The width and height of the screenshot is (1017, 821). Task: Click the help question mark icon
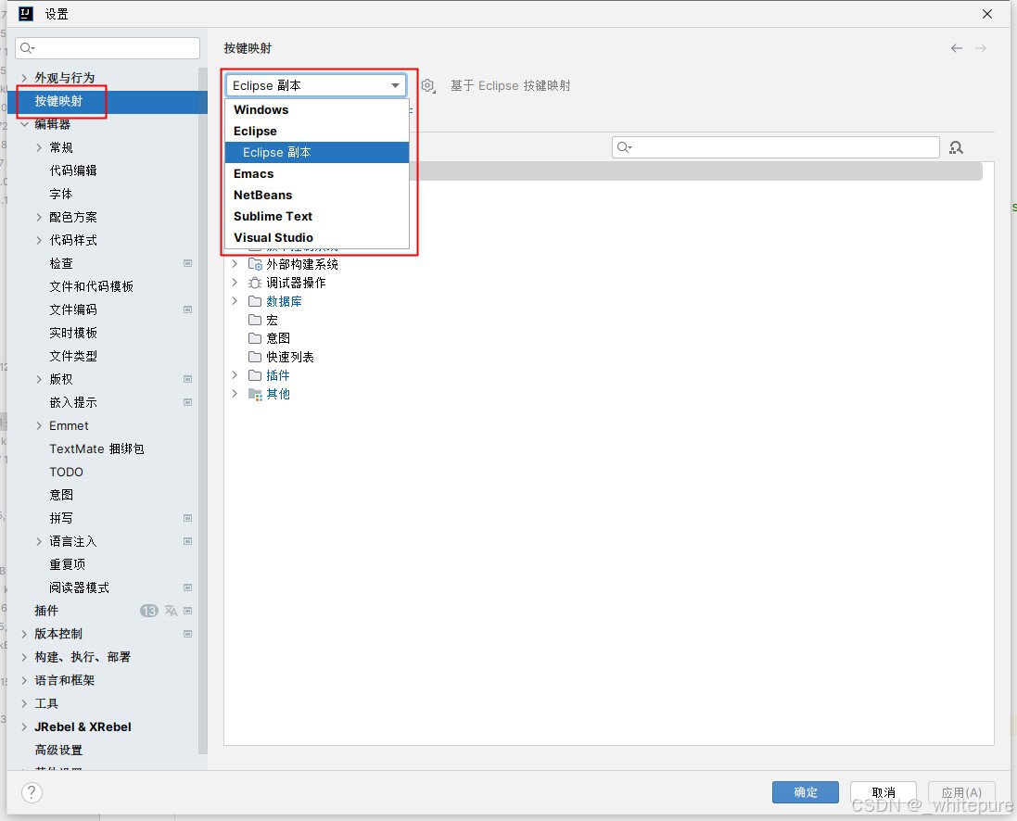pyautogui.click(x=32, y=792)
